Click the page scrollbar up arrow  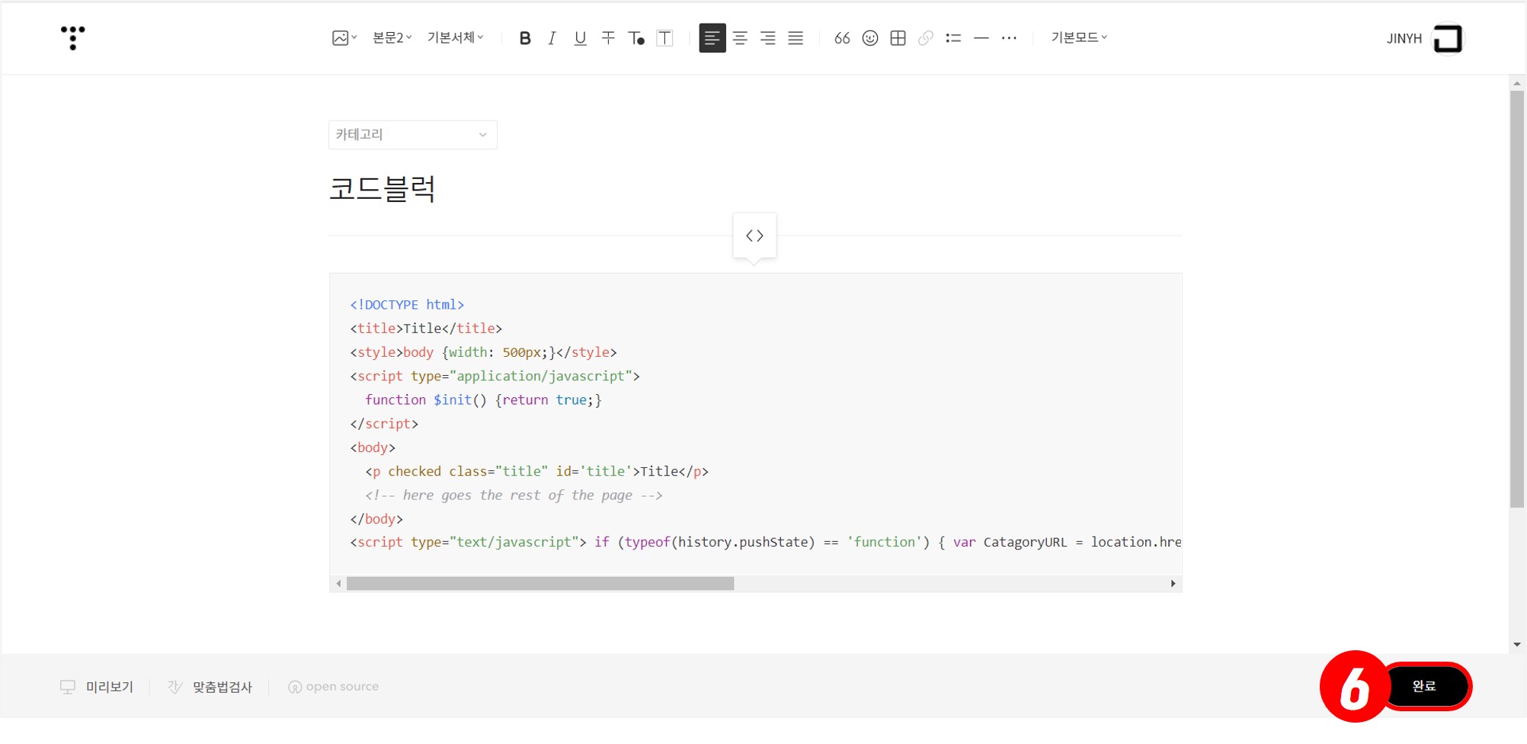tap(1517, 83)
